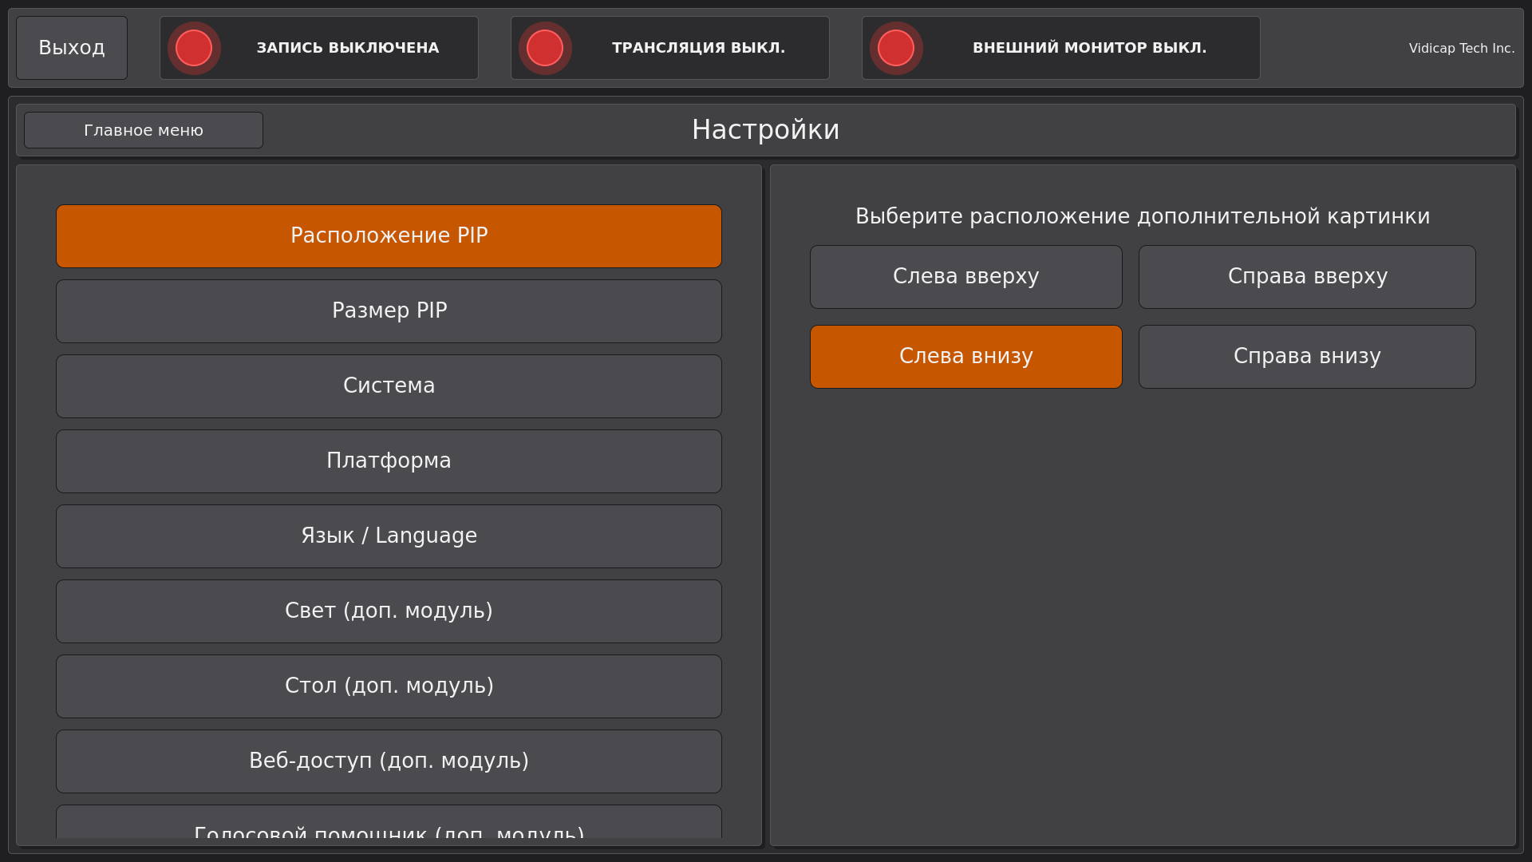Viewport: 1532px width, 862px height.
Task: Open Стол (доп. модуль) settings
Action: tap(389, 686)
